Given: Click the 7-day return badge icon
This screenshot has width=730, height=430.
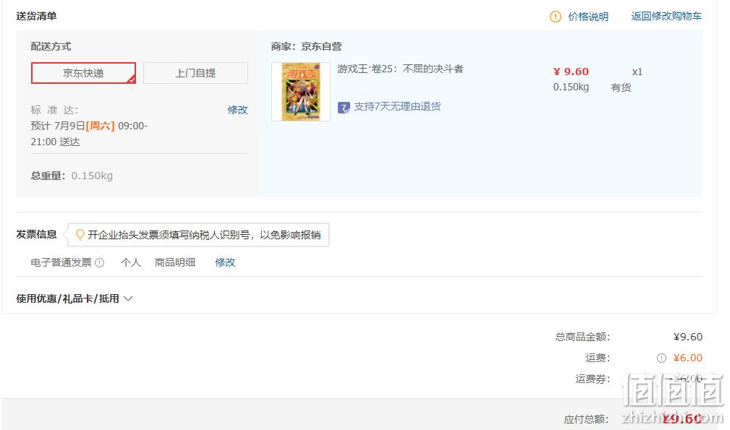Looking at the screenshot, I should pyautogui.click(x=344, y=108).
